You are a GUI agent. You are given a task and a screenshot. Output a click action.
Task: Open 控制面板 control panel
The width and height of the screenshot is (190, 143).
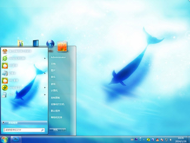click(55, 97)
